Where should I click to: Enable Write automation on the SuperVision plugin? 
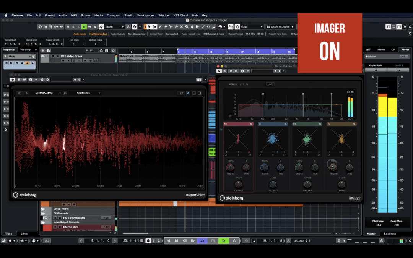pyautogui.click(x=24, y=80)
